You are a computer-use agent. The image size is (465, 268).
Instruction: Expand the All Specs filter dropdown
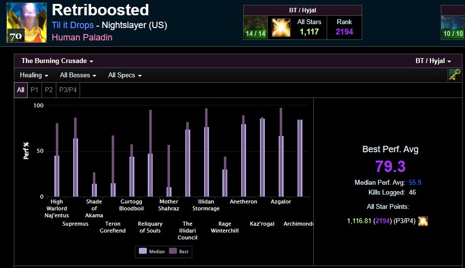tap(125, 75)
